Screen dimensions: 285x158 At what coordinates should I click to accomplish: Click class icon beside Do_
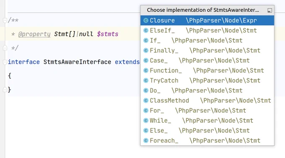(146, 91)
